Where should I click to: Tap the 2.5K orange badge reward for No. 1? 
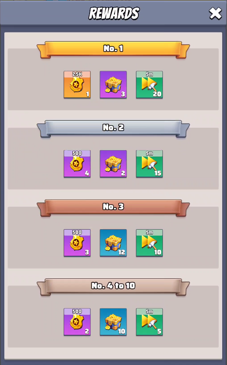pyautogui.click(x=77, y=85)
